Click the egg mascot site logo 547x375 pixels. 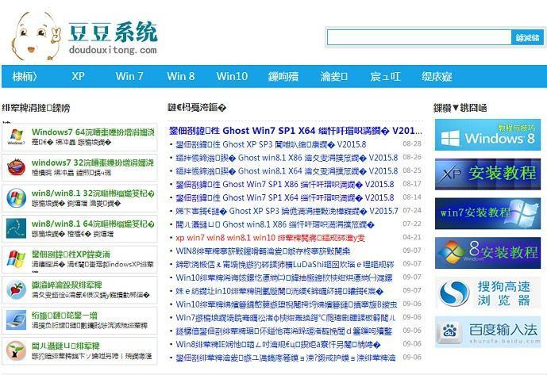[36, 36]
